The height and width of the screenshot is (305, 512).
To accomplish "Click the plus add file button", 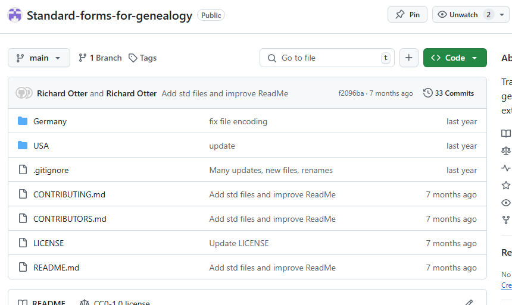I will [408, 58].
